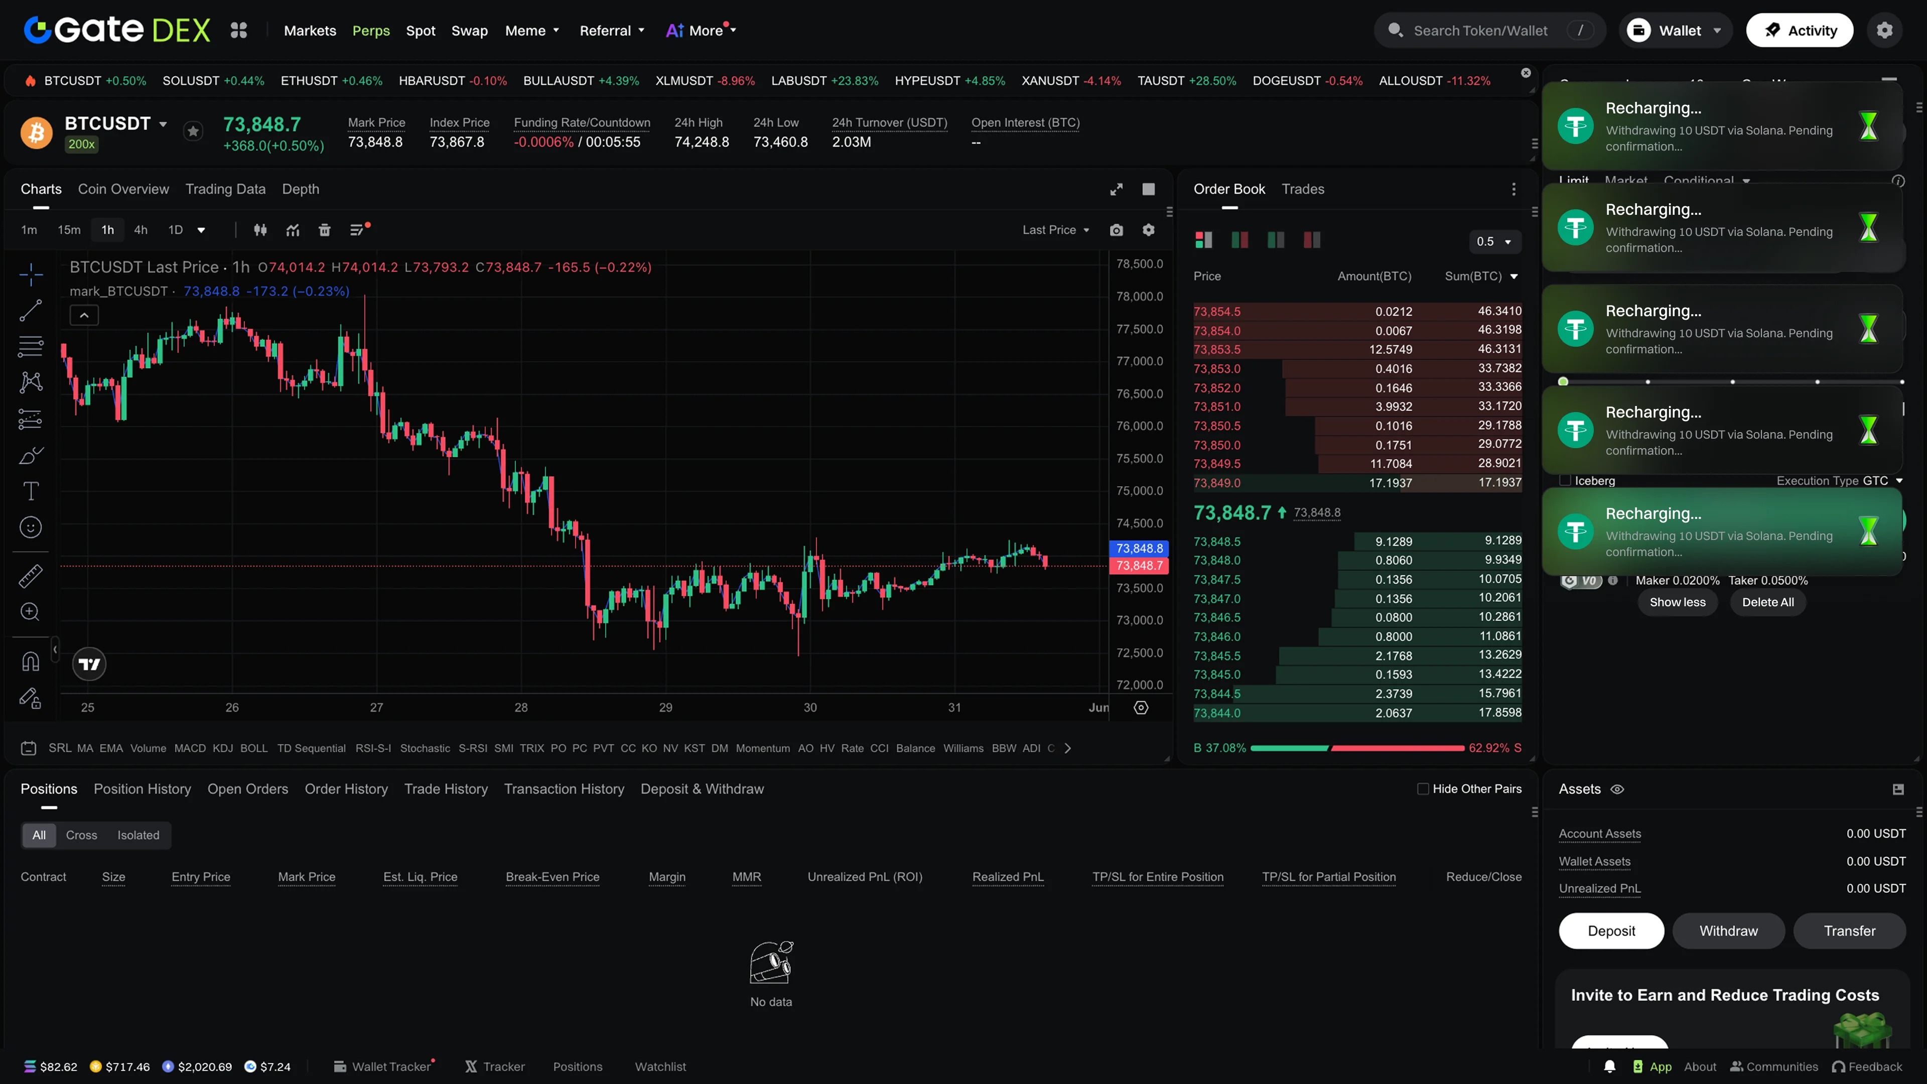Change order book grouping 0.5 dropdown

tap(1494, 241)
